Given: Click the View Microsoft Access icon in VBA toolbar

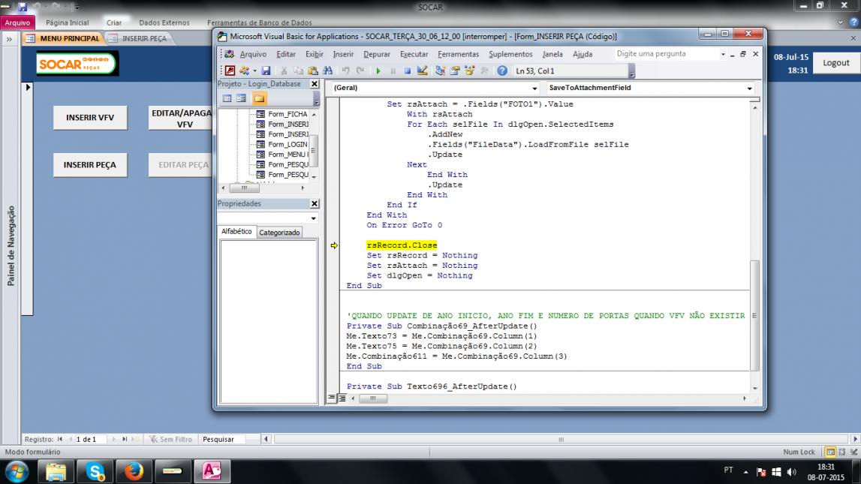Looking at the screenshot, I should click(230, 71).
